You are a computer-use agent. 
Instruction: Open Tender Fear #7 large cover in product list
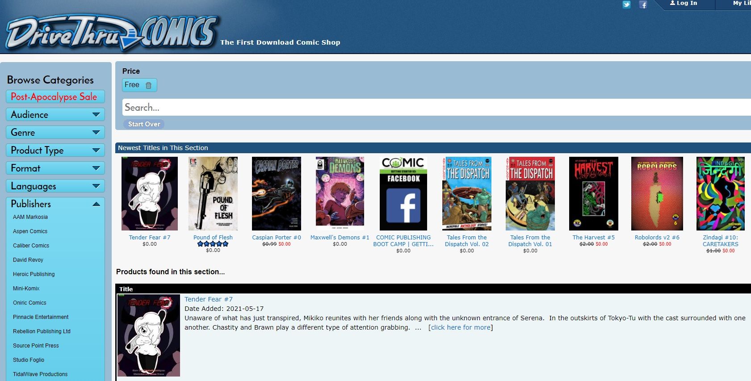tap(149, 335)
